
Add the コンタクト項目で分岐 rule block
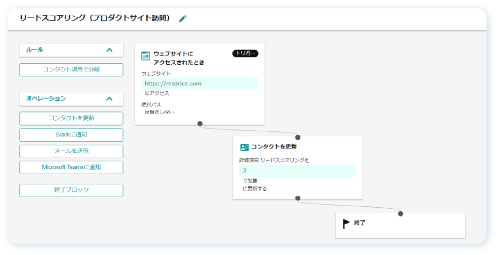(71, 70)
